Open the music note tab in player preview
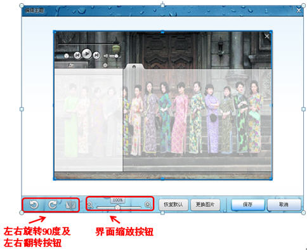Image resolution: width=307 pixels, height=250 pixels. pos(70,65)
